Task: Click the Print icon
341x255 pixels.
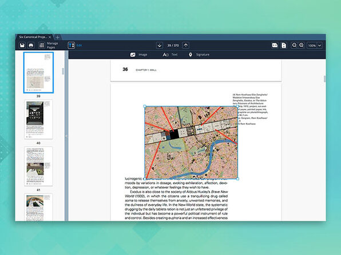Action: click(31, 45)
